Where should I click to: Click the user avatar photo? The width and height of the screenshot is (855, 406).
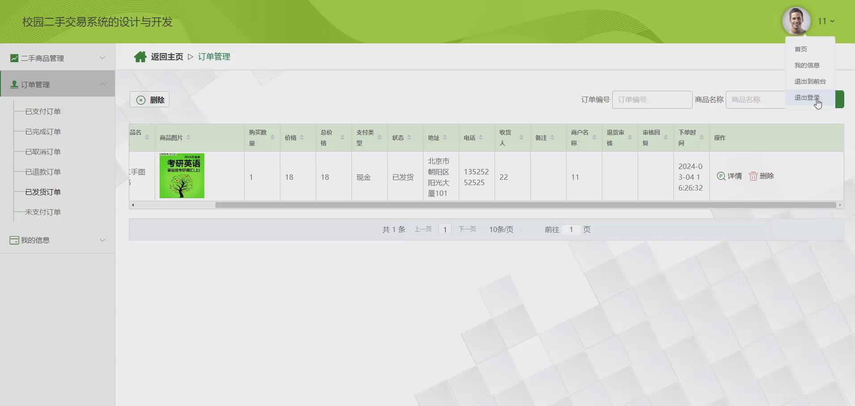click(x=796, y=21)
